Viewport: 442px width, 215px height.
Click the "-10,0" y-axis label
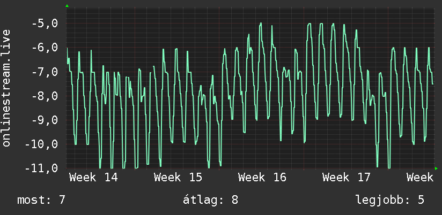41,144
